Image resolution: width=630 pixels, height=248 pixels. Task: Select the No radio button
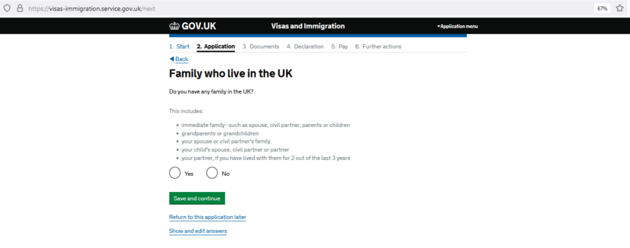[212, 173]
